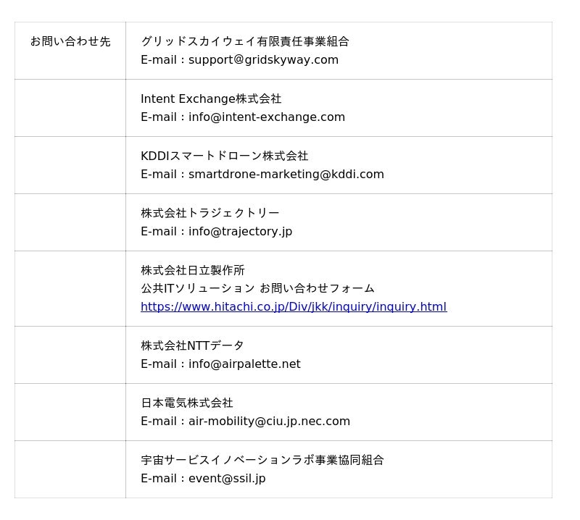Click the KDDIスマートドローン株式会社 company name
Screen dimensions: 580x520
point(225,156)
